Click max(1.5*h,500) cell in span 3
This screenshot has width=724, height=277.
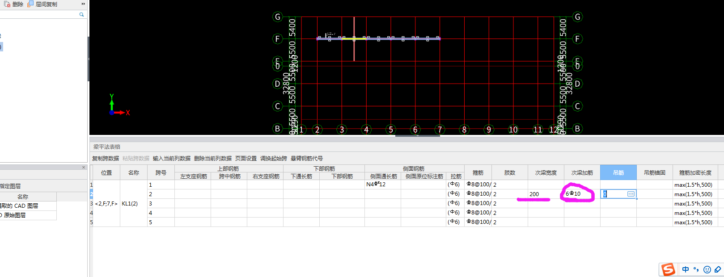[x=695, y=203]
